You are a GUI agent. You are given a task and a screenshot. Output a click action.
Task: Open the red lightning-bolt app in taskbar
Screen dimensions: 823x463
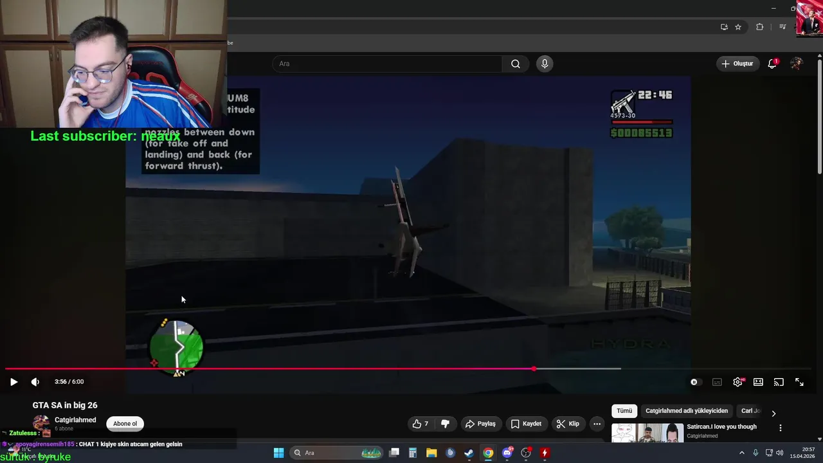click(x=545, y=453)
